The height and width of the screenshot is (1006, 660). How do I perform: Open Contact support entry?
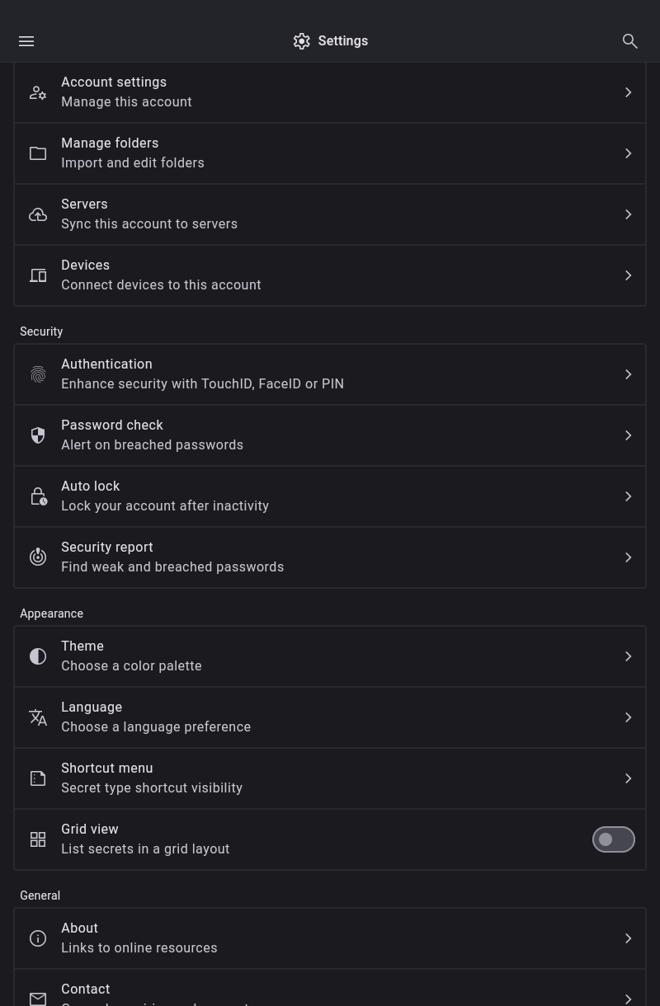pyautogui.click(x=330, y=994)
